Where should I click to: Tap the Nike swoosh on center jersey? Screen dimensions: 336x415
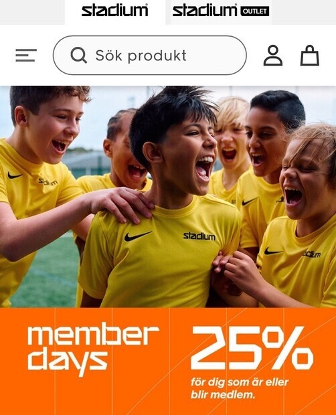click(x=138, y=236)
